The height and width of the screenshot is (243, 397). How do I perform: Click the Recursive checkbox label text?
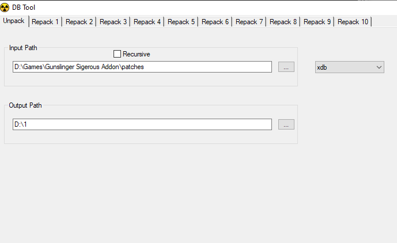[x=136, y=54]
